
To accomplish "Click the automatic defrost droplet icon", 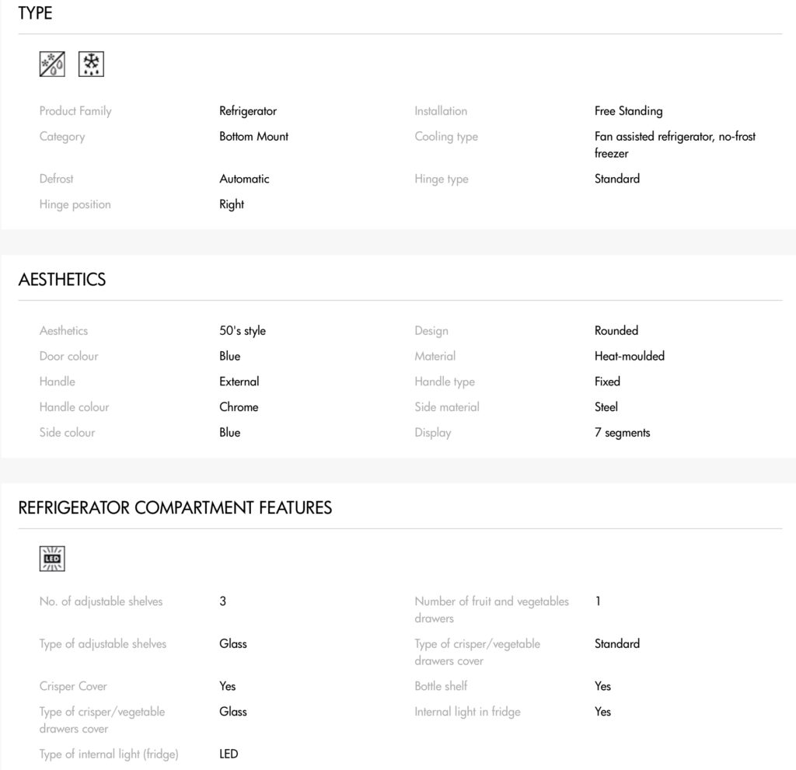I will coord(52,64).
